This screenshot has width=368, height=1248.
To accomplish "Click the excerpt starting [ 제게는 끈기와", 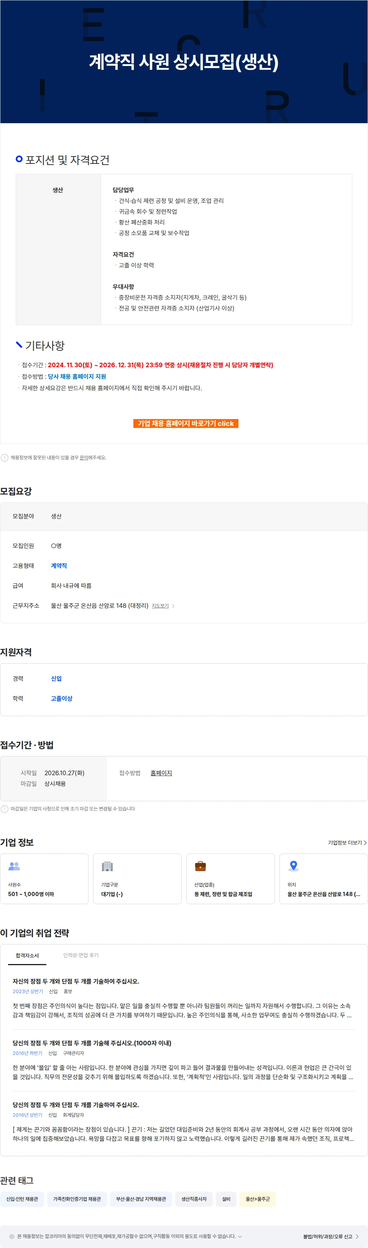I will coord(183,1134).
